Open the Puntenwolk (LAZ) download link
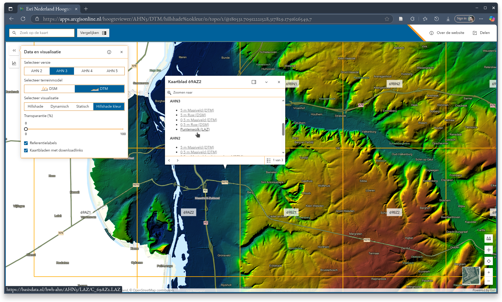 point(195,129)
